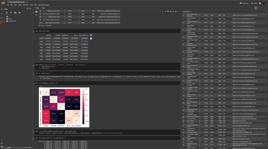Image resolution: width=268 pixels, height=149 pixels.
Task: Add comment icon in cell toolbar
Action: point(168,11)
